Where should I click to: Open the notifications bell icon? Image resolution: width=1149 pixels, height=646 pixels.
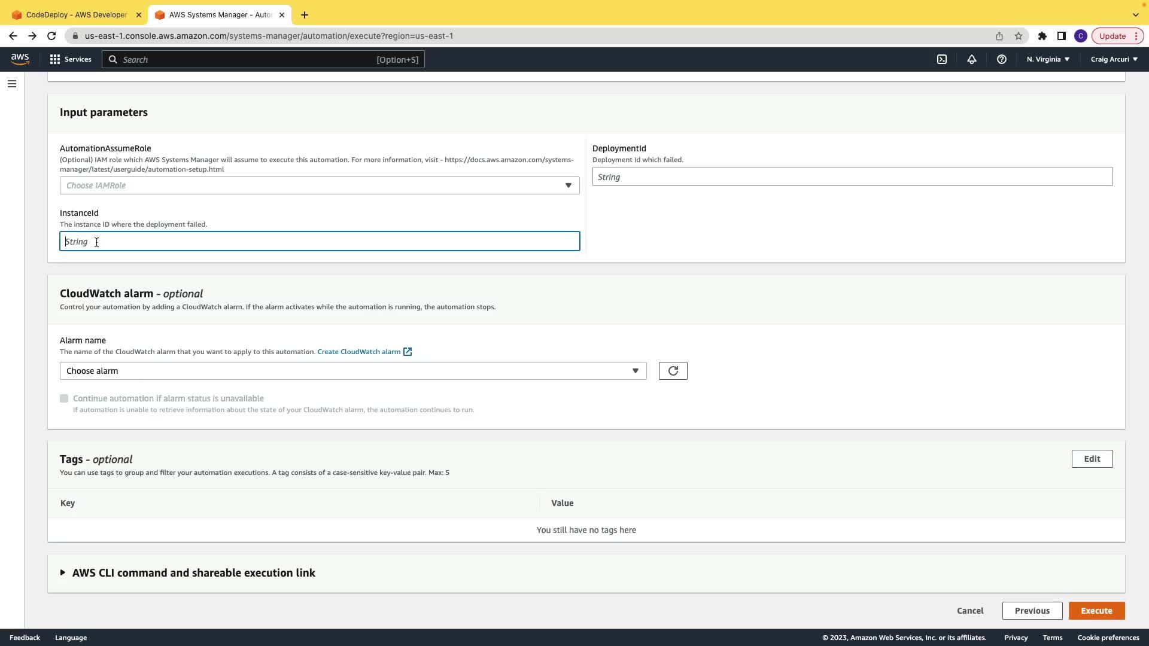(x=972, y=59)
